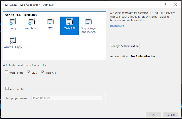Toggle the Web API core references checkbox
The width and height of the screenshot is (182, 119).
point(43,72)
